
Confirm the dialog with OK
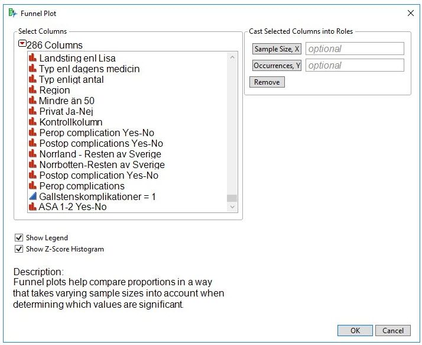[x=355, y=331]
